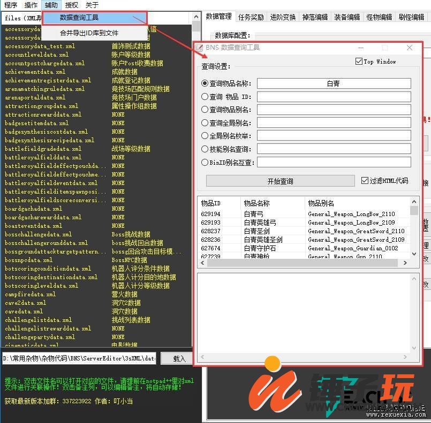The image size is (431, 423).
Task: Switch to 进阶变换 tab
Action: click(283, 17)
